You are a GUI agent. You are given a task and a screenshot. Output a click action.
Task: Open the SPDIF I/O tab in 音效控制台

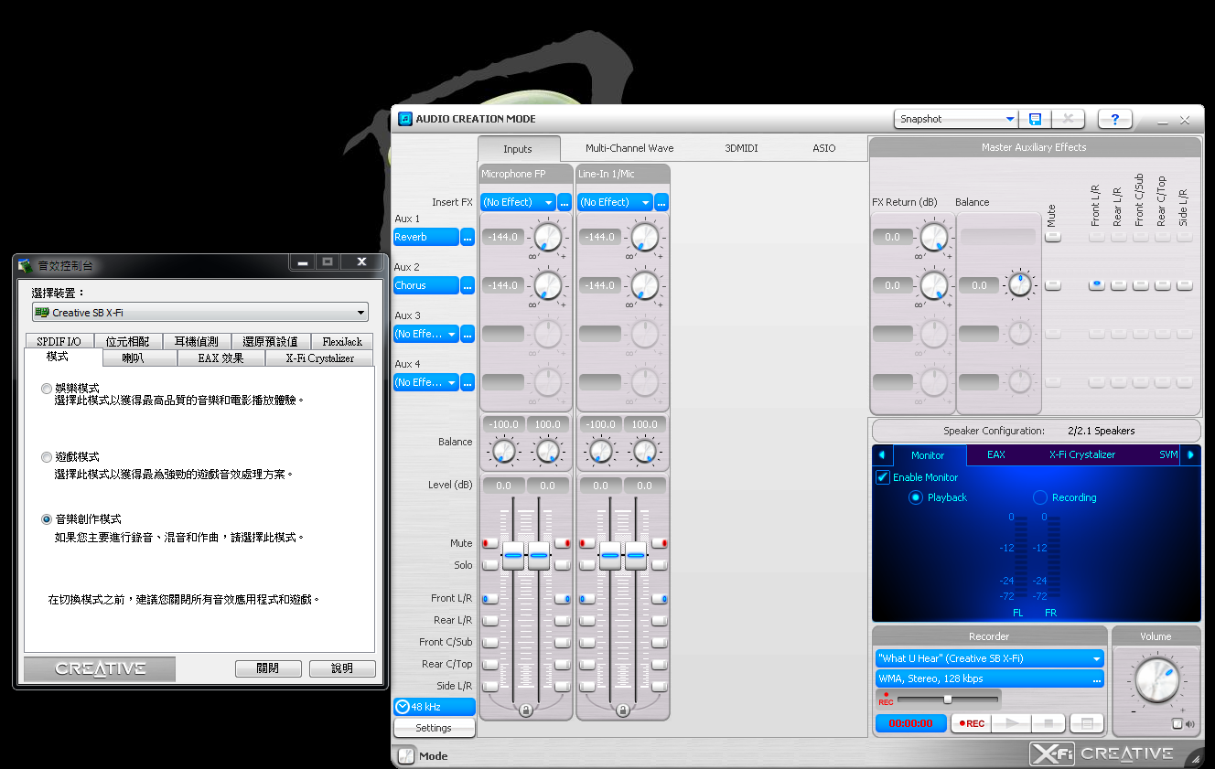pyautogui.click(x=59, y=341)
